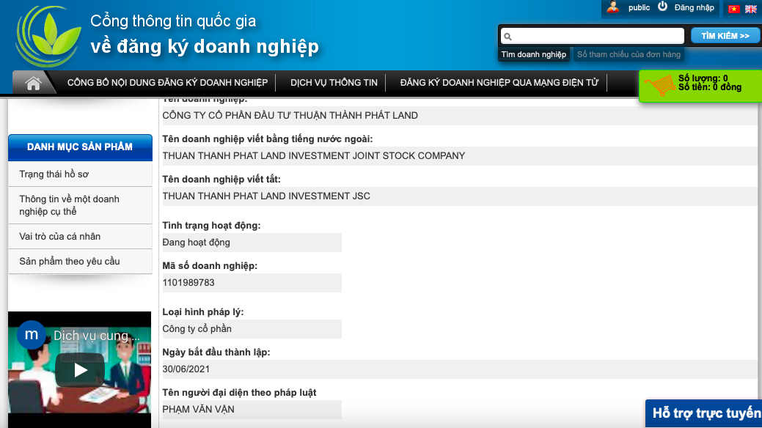Image resolution: width=762 pixels, height=428 pixels.
Task: Click the green leaf portal logo
Action: (x=48, y=37)
